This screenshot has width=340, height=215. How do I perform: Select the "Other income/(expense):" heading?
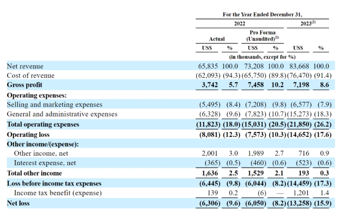pyautogui.click(x=43, y=144)
